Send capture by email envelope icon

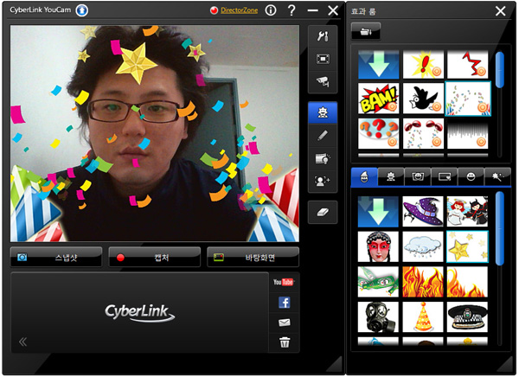285,323
